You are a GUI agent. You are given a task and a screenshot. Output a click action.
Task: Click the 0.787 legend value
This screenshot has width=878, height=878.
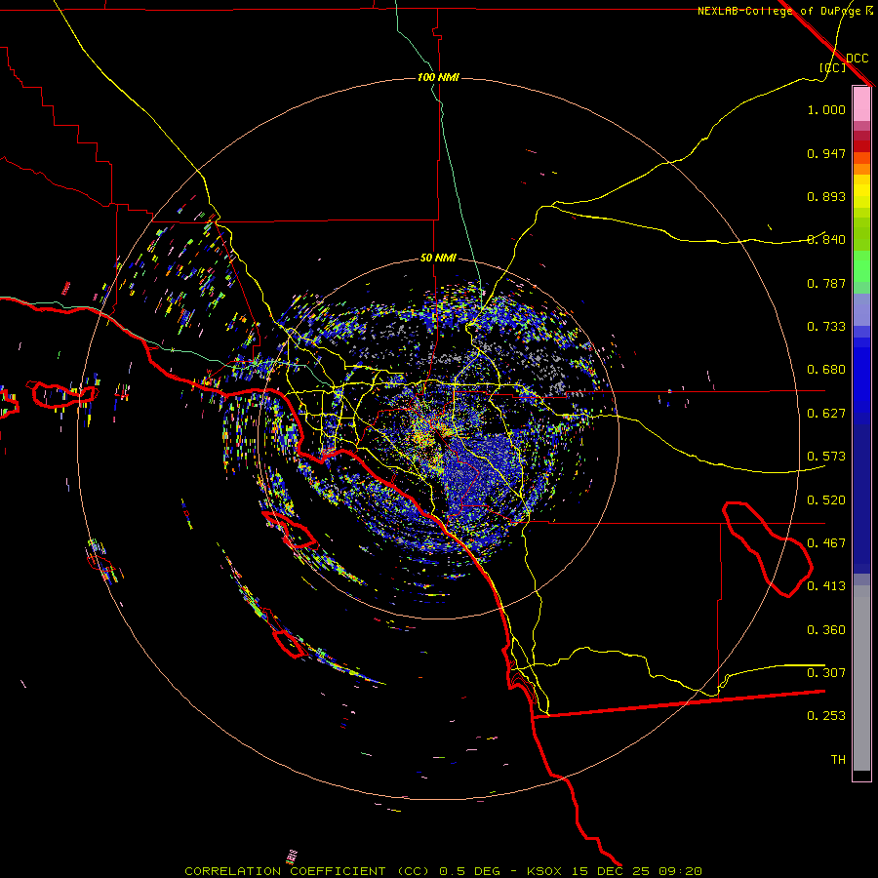click(x=826, y=283)
